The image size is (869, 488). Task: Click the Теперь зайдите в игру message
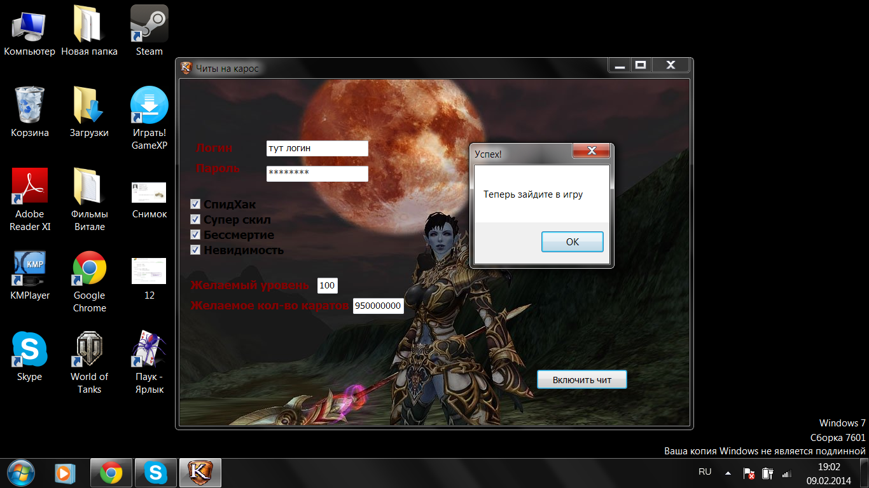(533, 194)
